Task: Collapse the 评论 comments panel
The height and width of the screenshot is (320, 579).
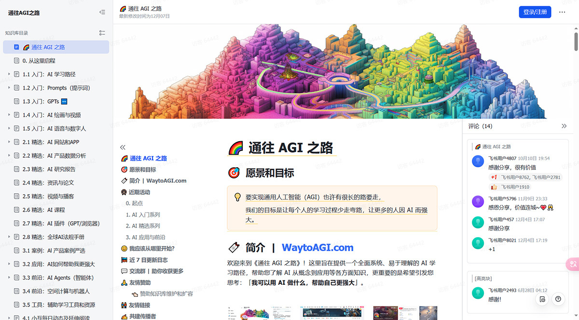Action: 564,126
